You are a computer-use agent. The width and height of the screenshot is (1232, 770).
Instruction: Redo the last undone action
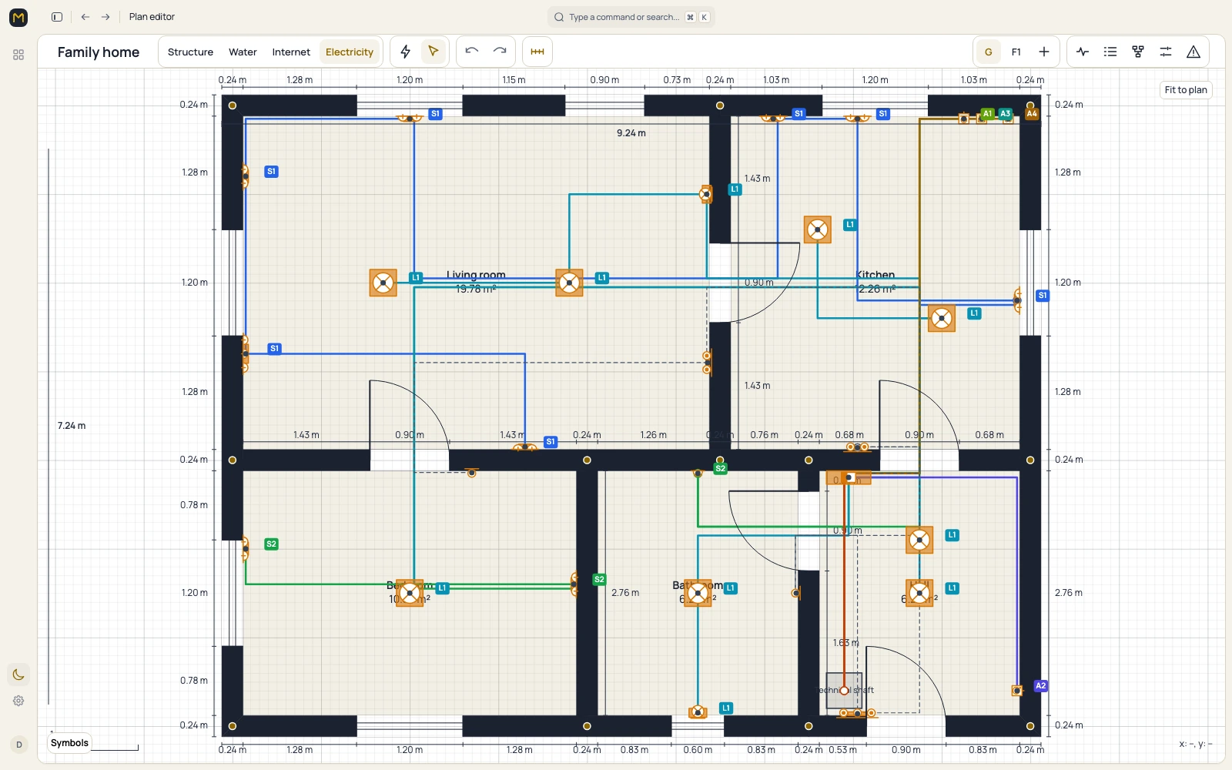tap(500, 52)
